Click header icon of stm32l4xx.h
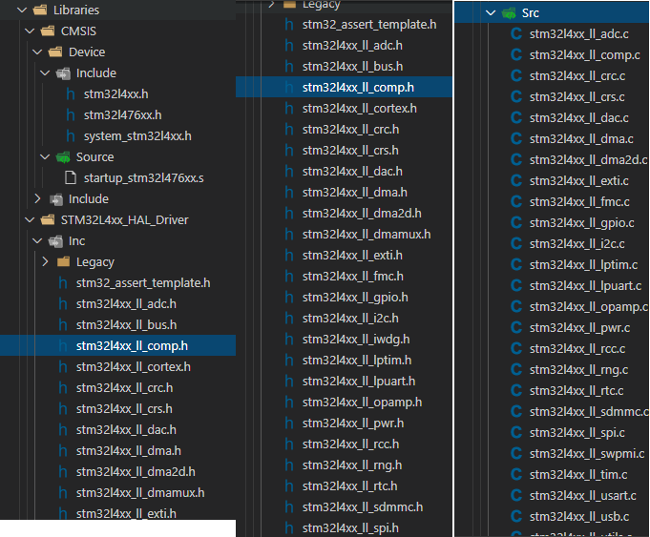Screen dimensions: 650x537 (x=71, y=94)
